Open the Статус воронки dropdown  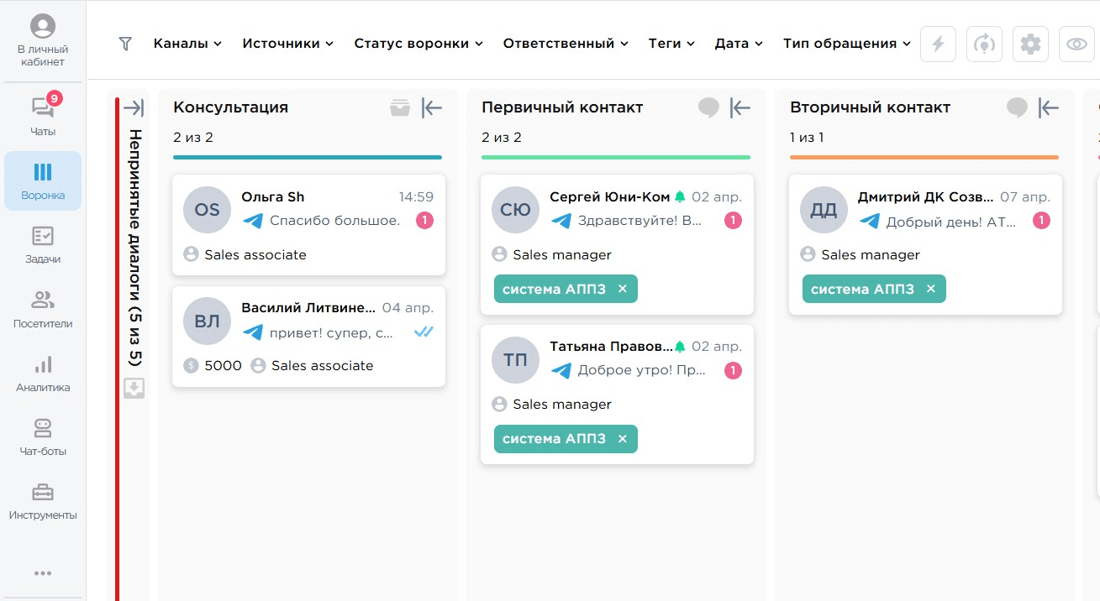(x=418, y=44)
